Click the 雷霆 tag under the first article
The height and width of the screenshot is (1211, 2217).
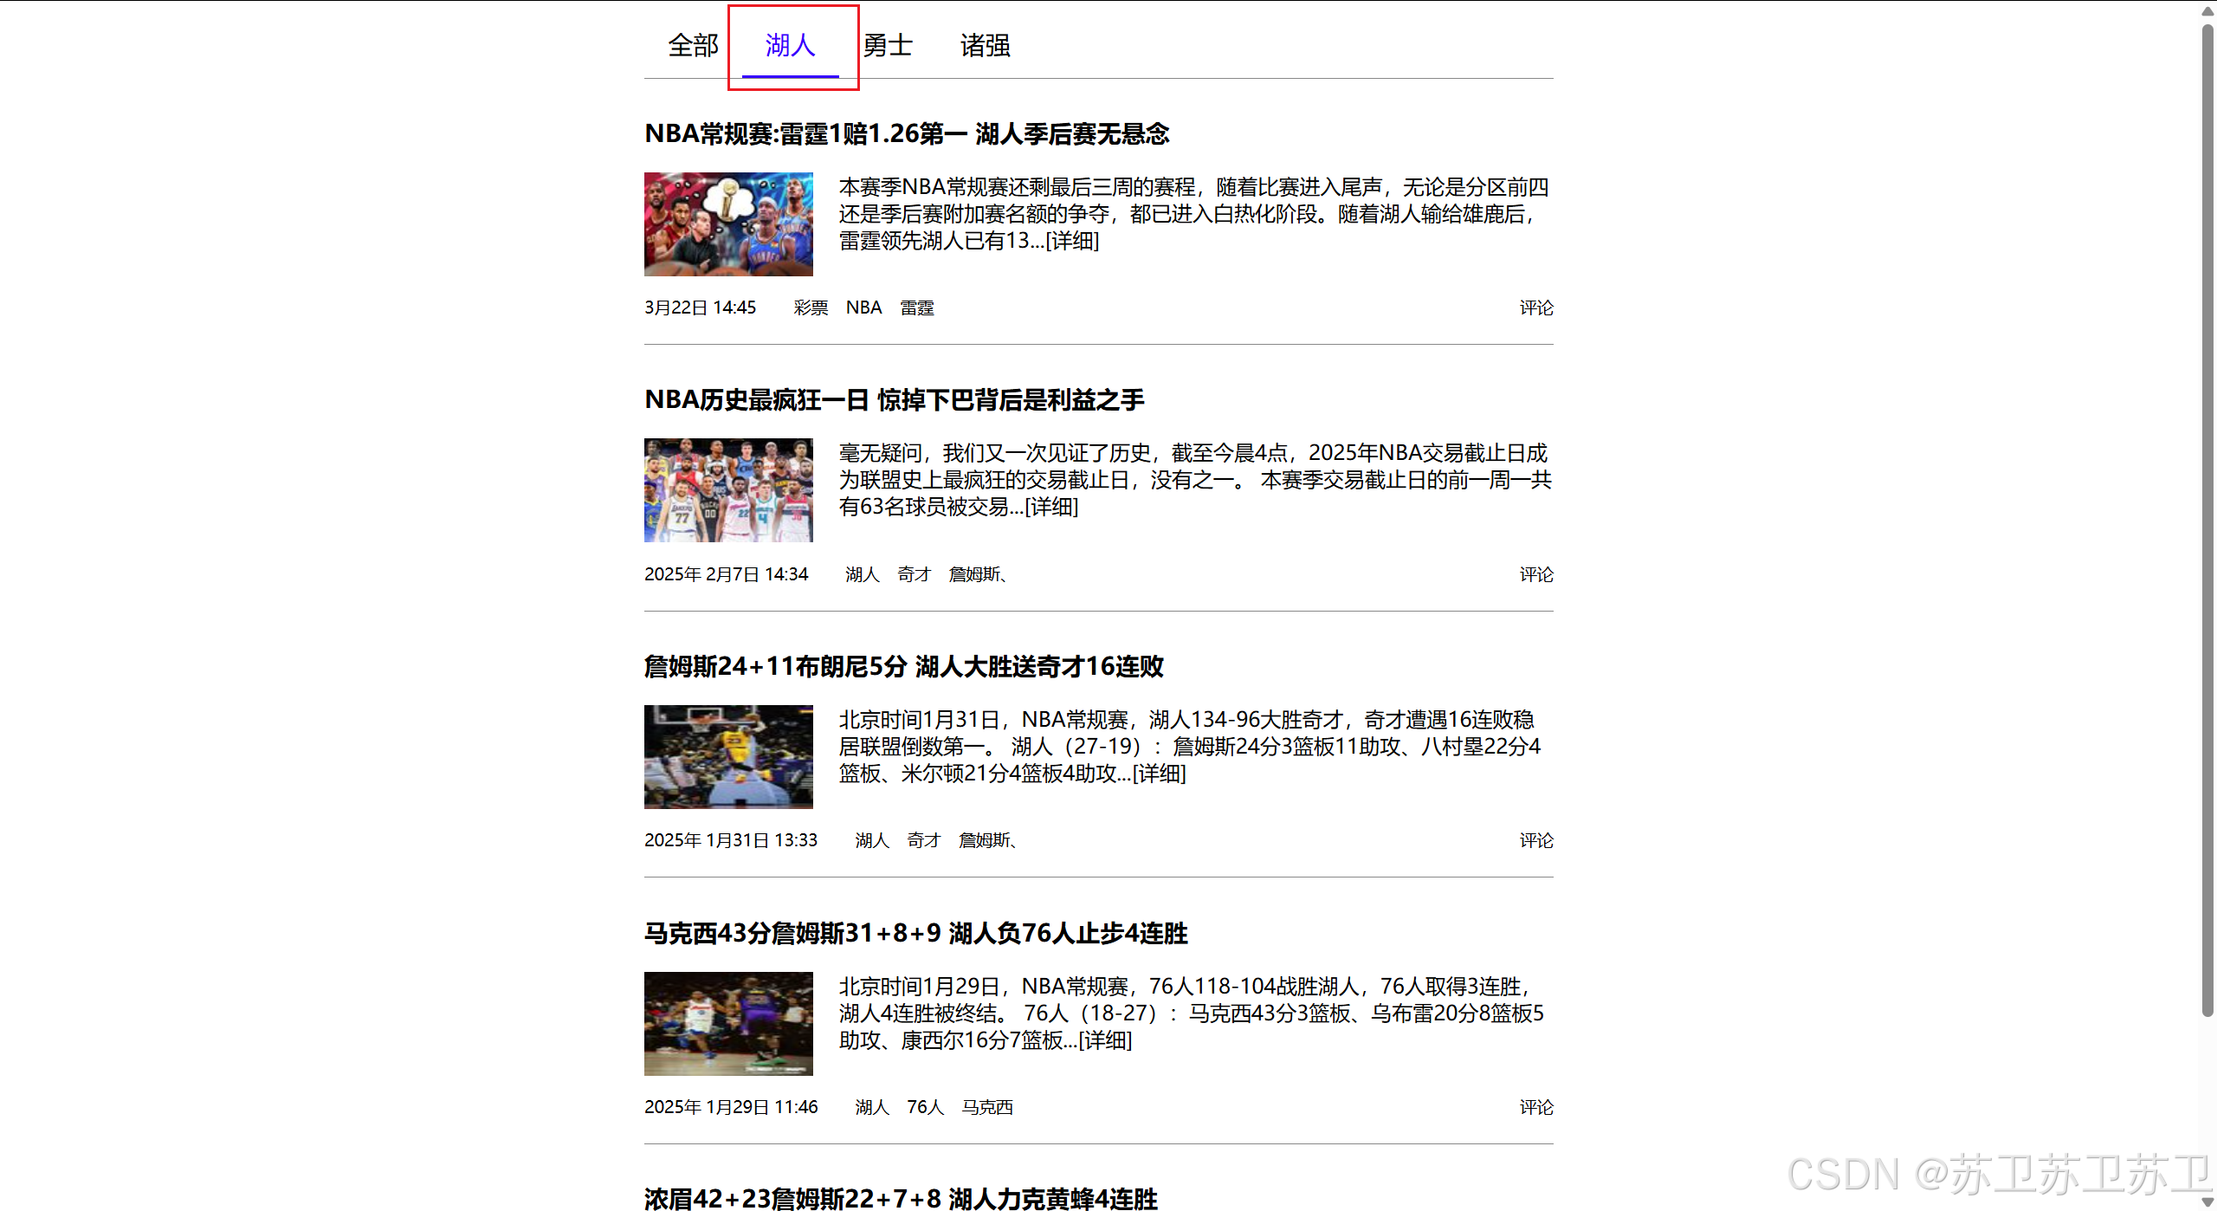(916, 308)
